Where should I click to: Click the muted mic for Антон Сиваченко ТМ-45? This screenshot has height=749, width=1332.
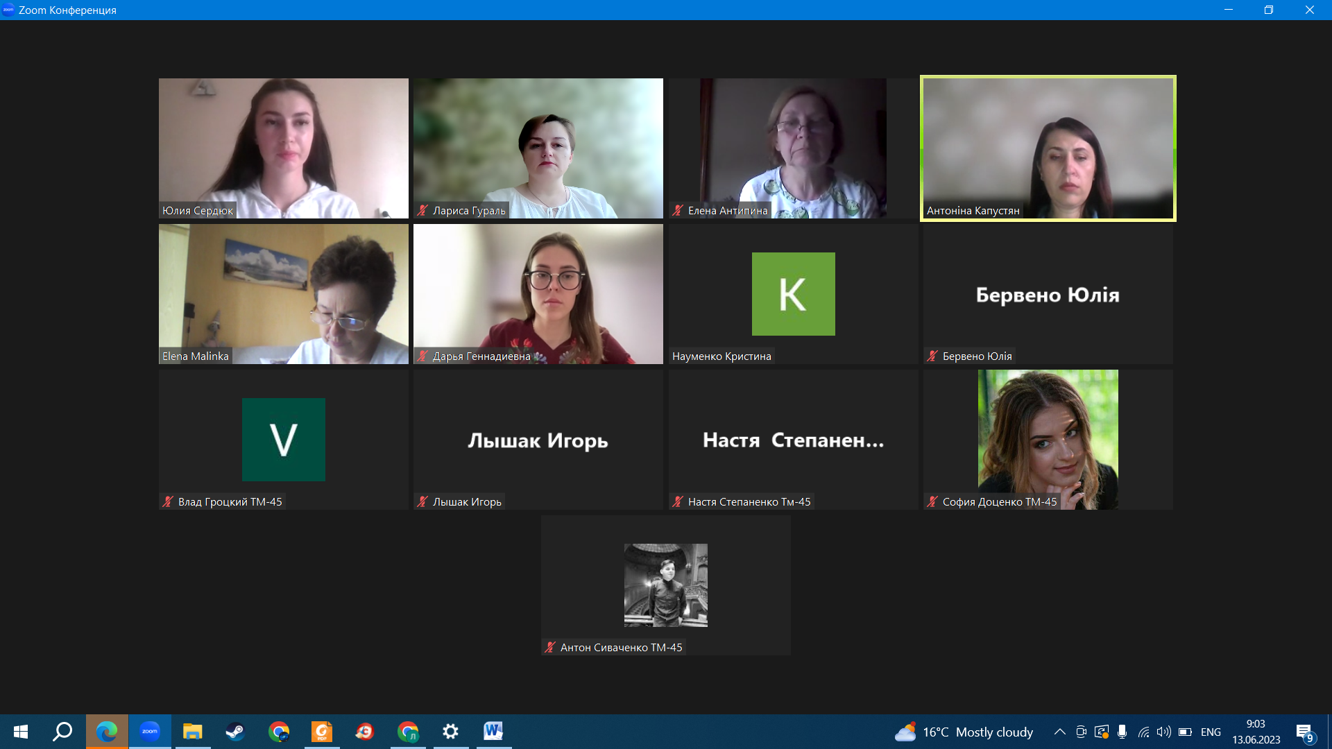550,647
